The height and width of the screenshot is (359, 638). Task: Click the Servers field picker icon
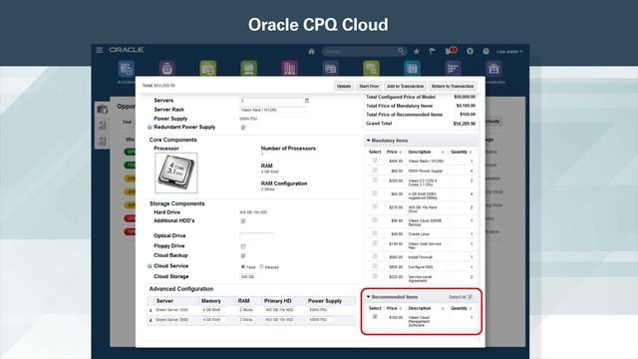307,100
